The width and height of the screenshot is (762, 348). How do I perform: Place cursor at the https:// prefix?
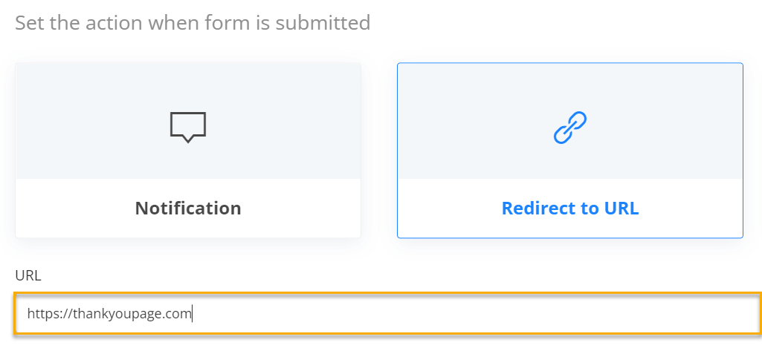[x=45, y=314]
